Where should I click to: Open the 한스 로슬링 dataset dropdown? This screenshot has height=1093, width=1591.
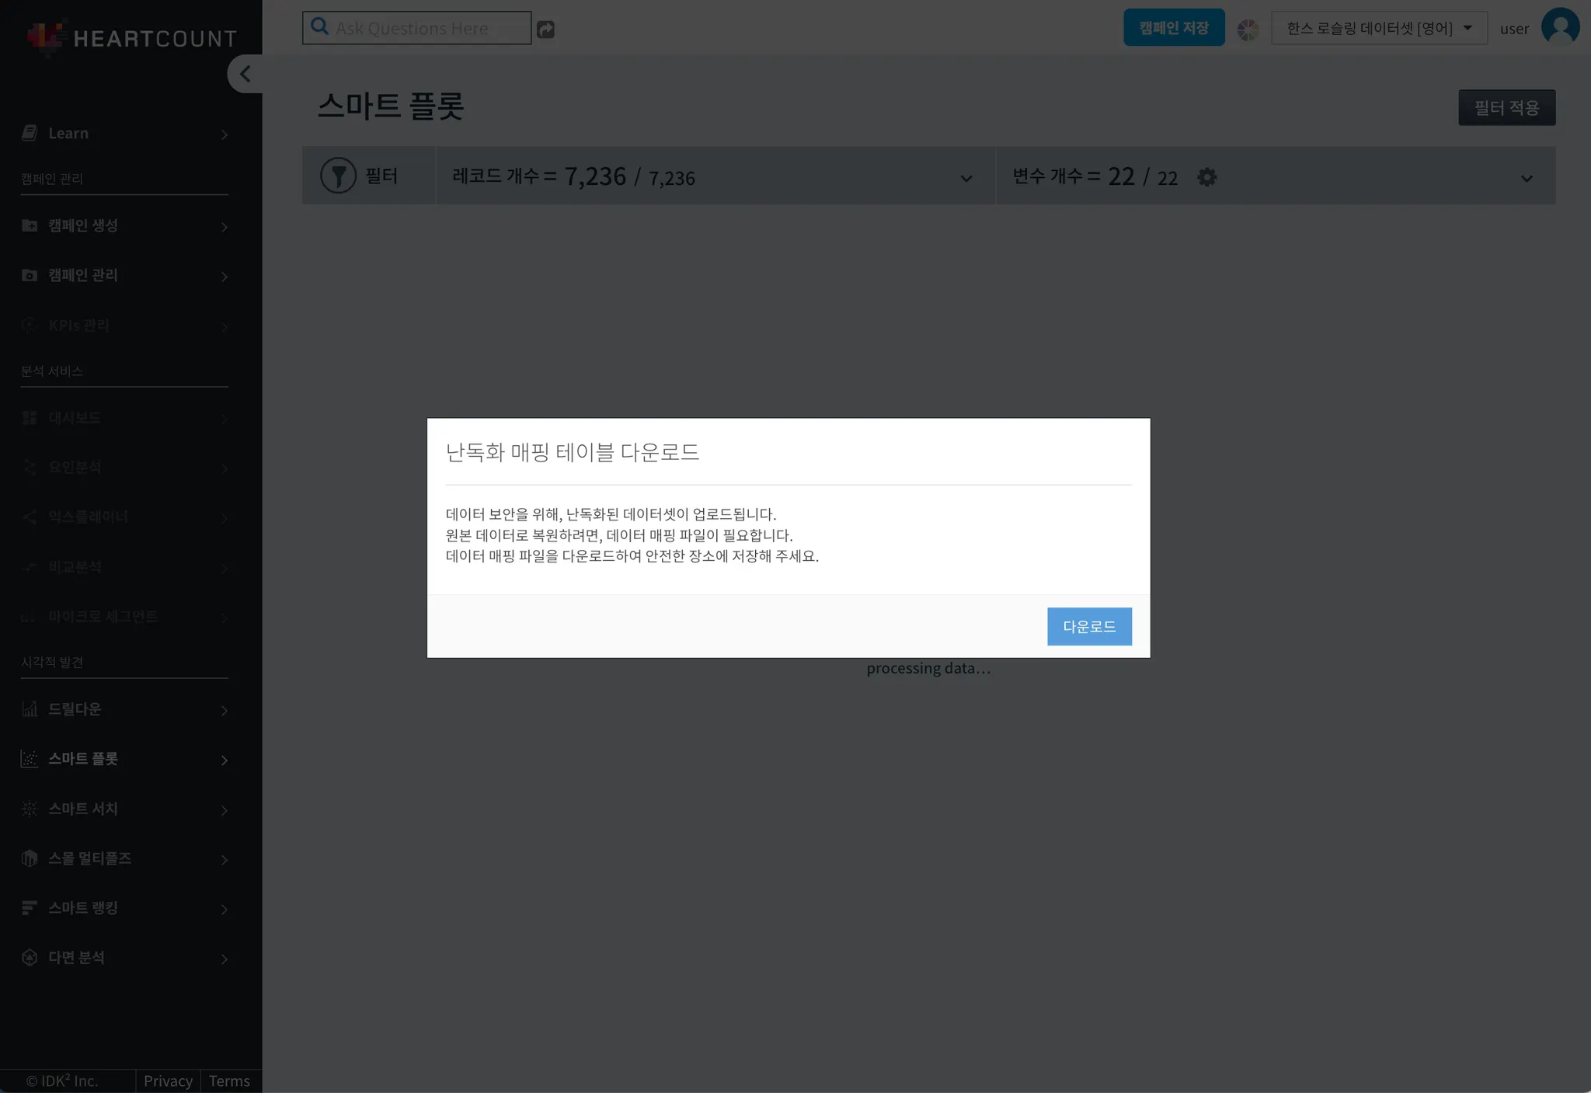(1378, 28)
